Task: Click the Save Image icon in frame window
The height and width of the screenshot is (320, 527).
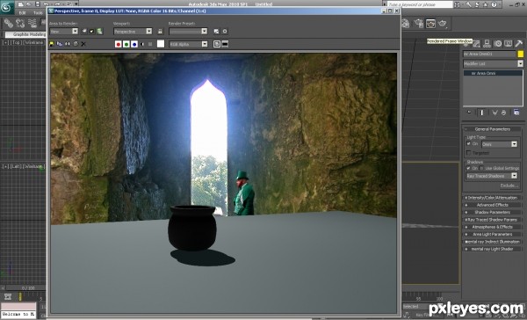Action: click(x=52, y=44)
